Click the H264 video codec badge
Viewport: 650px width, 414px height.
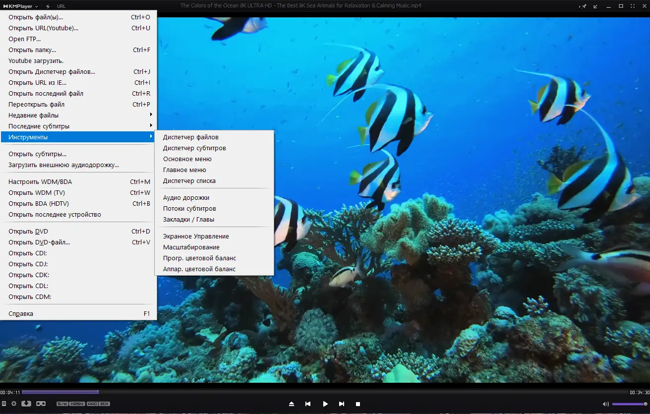(x=77, y=404)
